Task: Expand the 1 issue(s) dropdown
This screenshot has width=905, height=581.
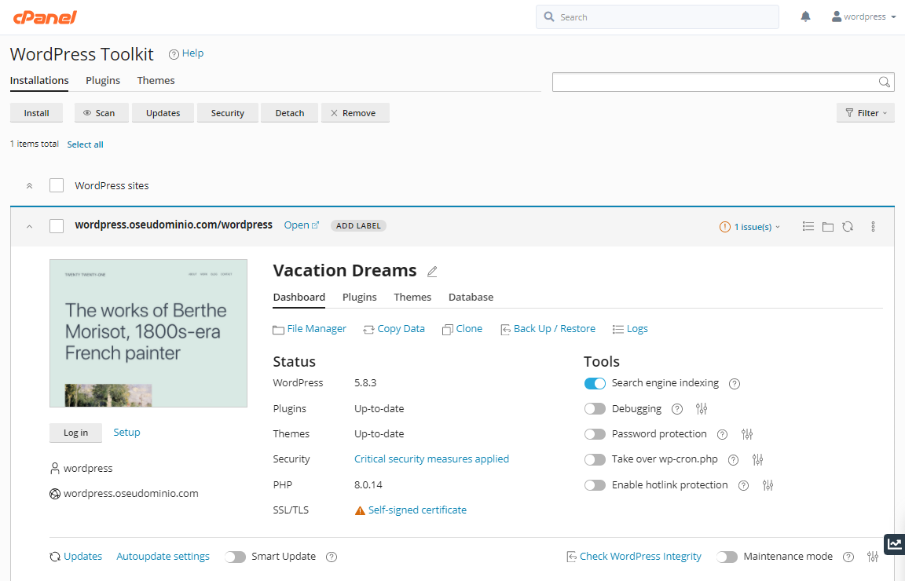Action: click(x=750, y=227)
